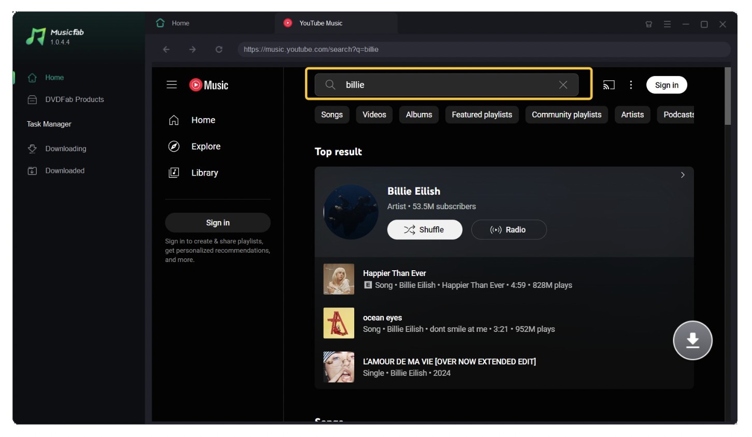Open the Billie Eilish artist name link
The width and height of the screenshot is (752, 437).
(x=414, y=191)
